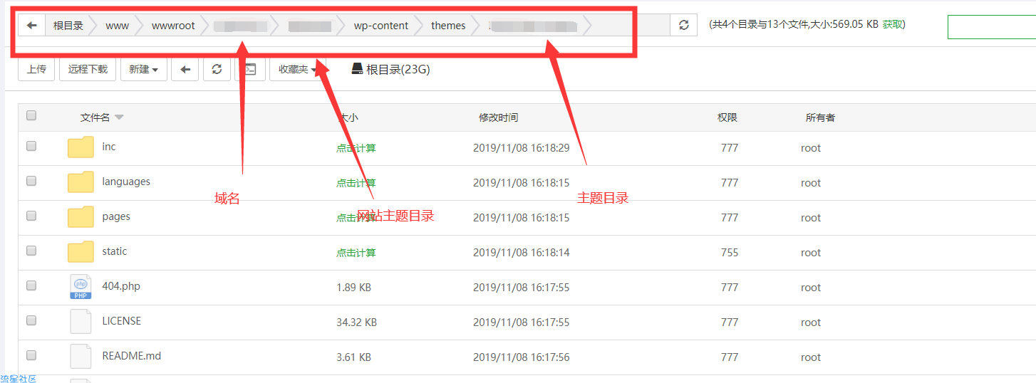1036x383 pixels.
Task: Click the README.md file name
Action: 132,356
